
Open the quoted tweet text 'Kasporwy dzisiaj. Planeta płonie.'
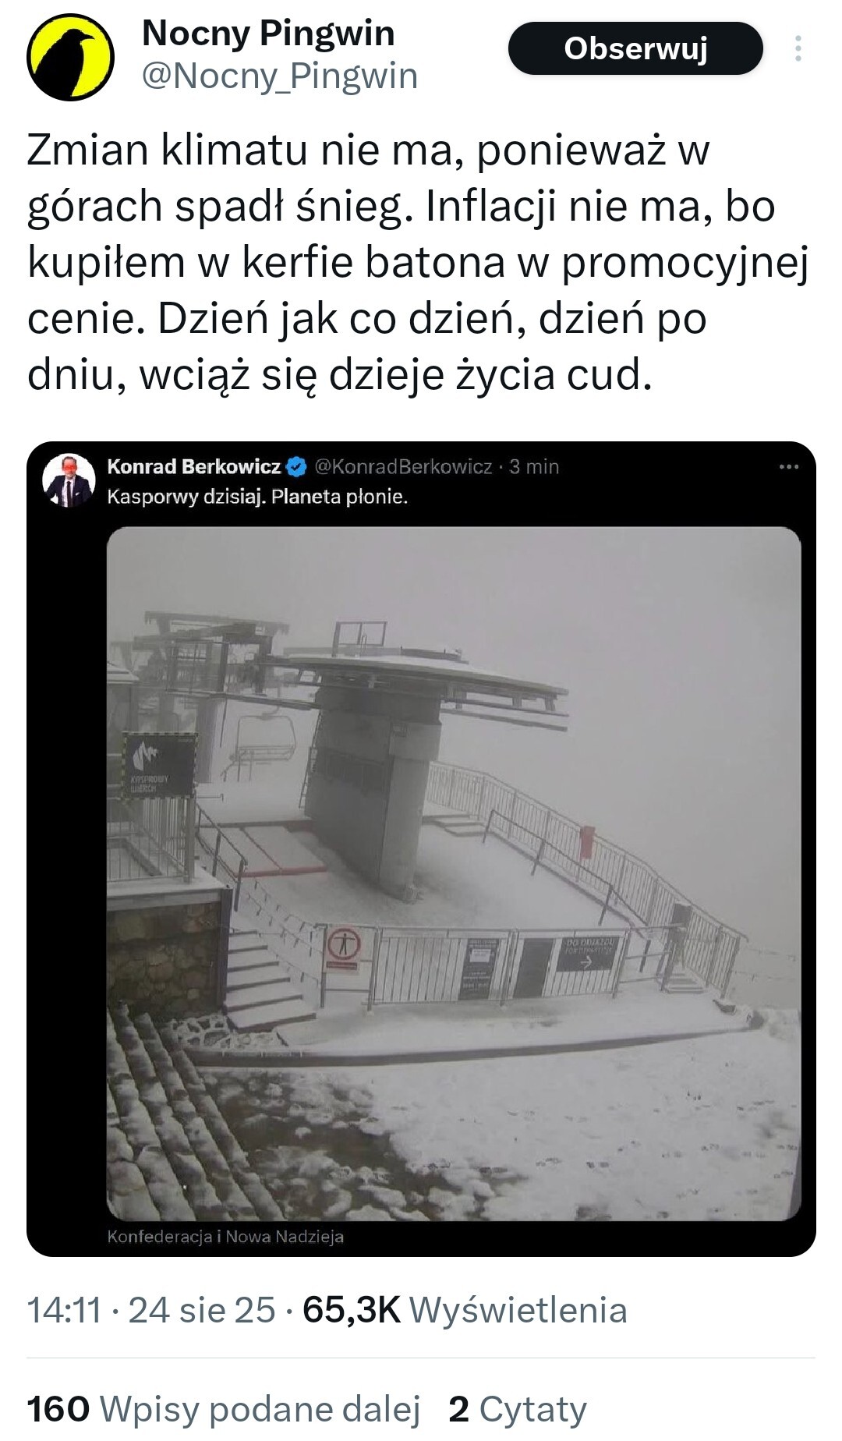pos(257,497)
